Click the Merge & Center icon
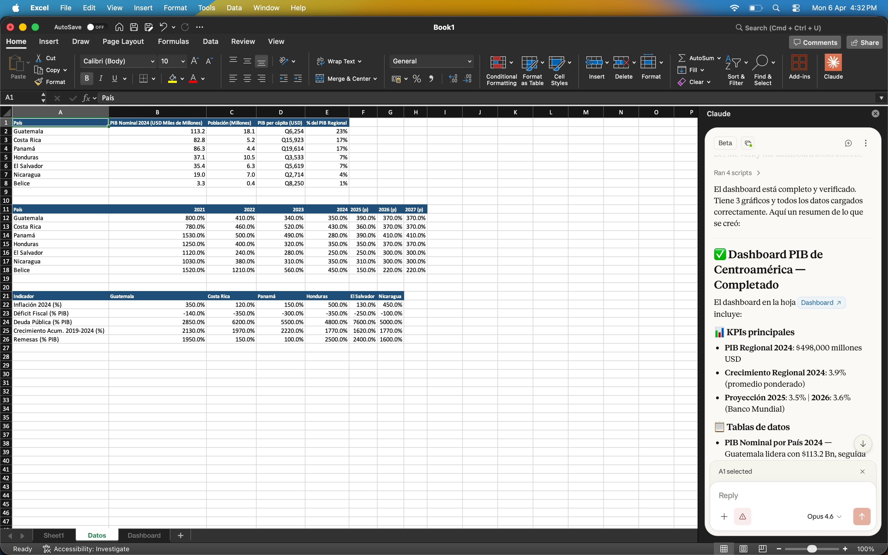 coord(320,79)
